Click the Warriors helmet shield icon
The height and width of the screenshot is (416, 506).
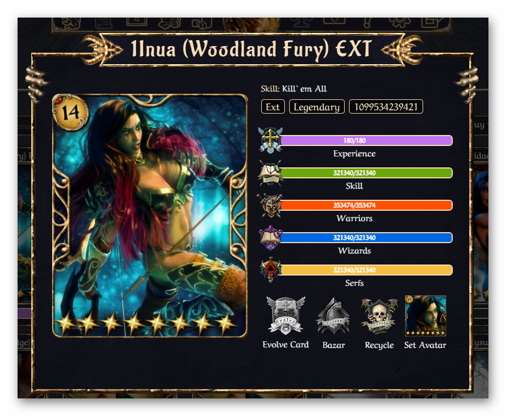click(x=271, y=206)
